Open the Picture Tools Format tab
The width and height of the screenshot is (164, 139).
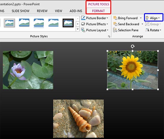tap(98, 11)
